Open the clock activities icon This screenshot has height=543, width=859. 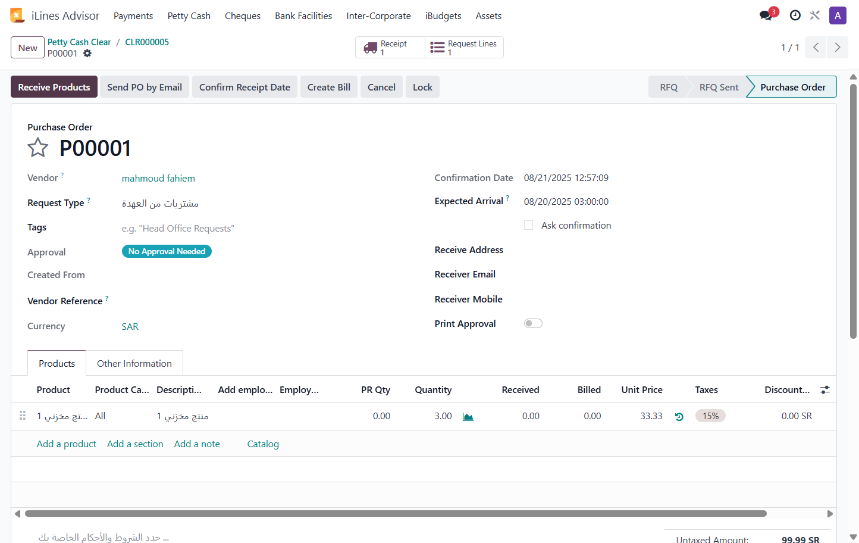[795, 15]
